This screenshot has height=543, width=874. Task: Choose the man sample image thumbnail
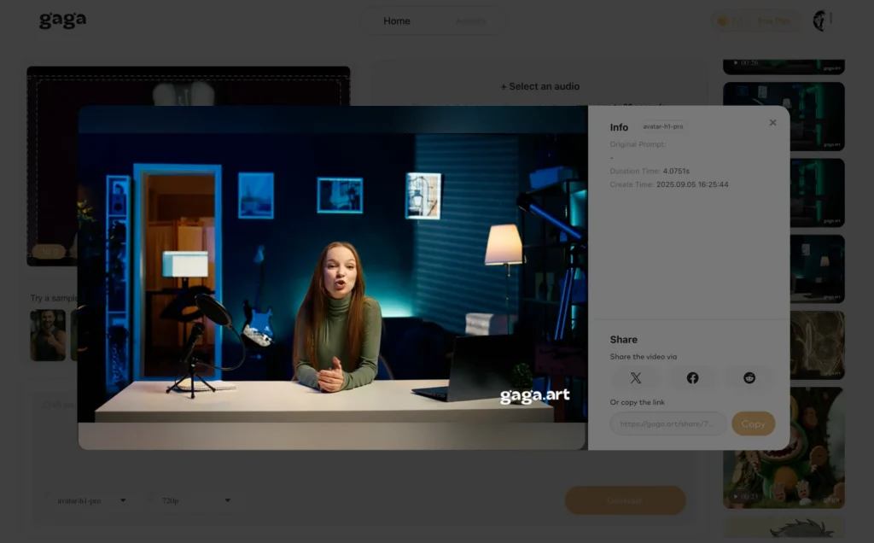pyautogui.click(x=48, y=335)
